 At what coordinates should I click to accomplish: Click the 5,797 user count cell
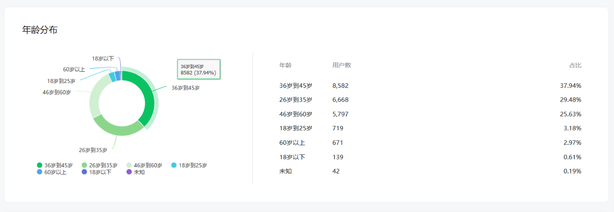tap(340, 114)
